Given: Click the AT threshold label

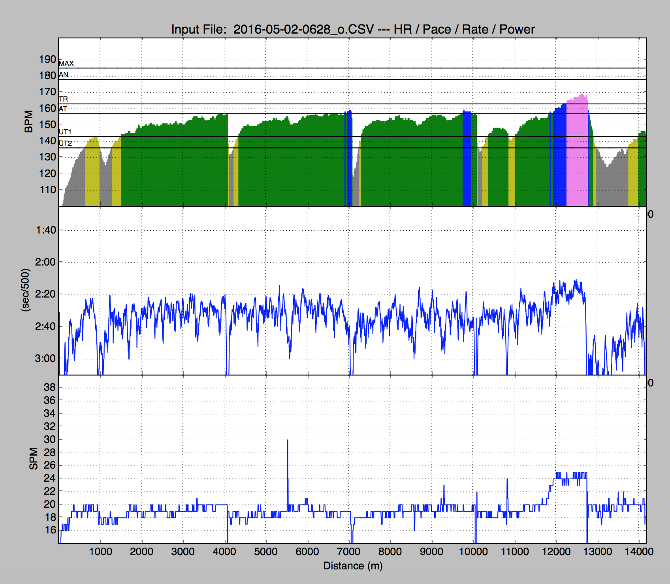Looking at the screenshot, I should tap(63, 109).
